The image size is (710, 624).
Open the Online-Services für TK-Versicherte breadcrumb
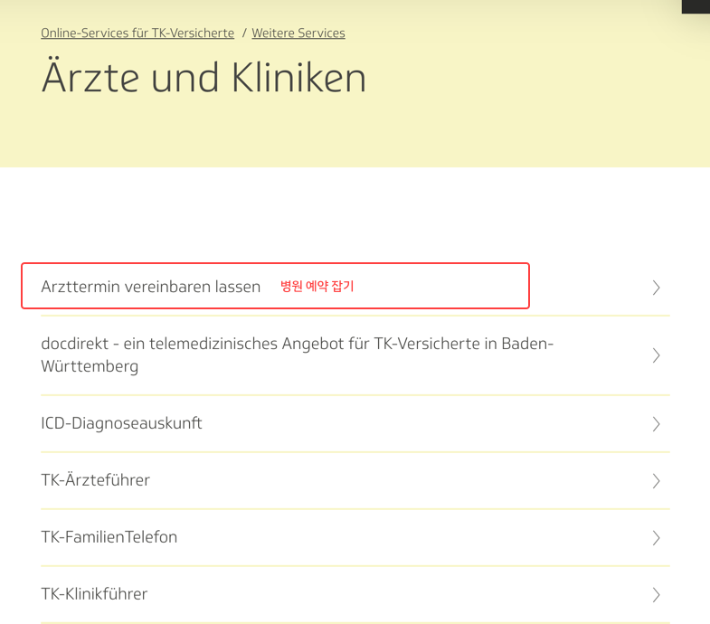pos(137,33)
